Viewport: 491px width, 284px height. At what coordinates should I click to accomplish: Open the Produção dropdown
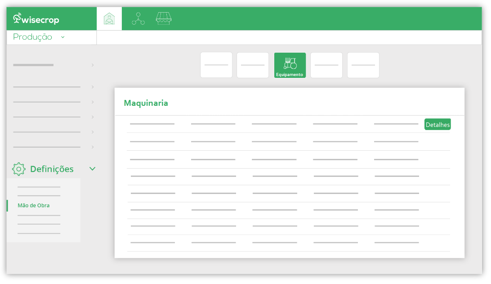coord(63,37)
